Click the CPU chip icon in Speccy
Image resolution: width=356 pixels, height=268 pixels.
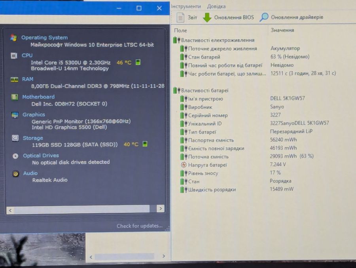coord(14,55)
